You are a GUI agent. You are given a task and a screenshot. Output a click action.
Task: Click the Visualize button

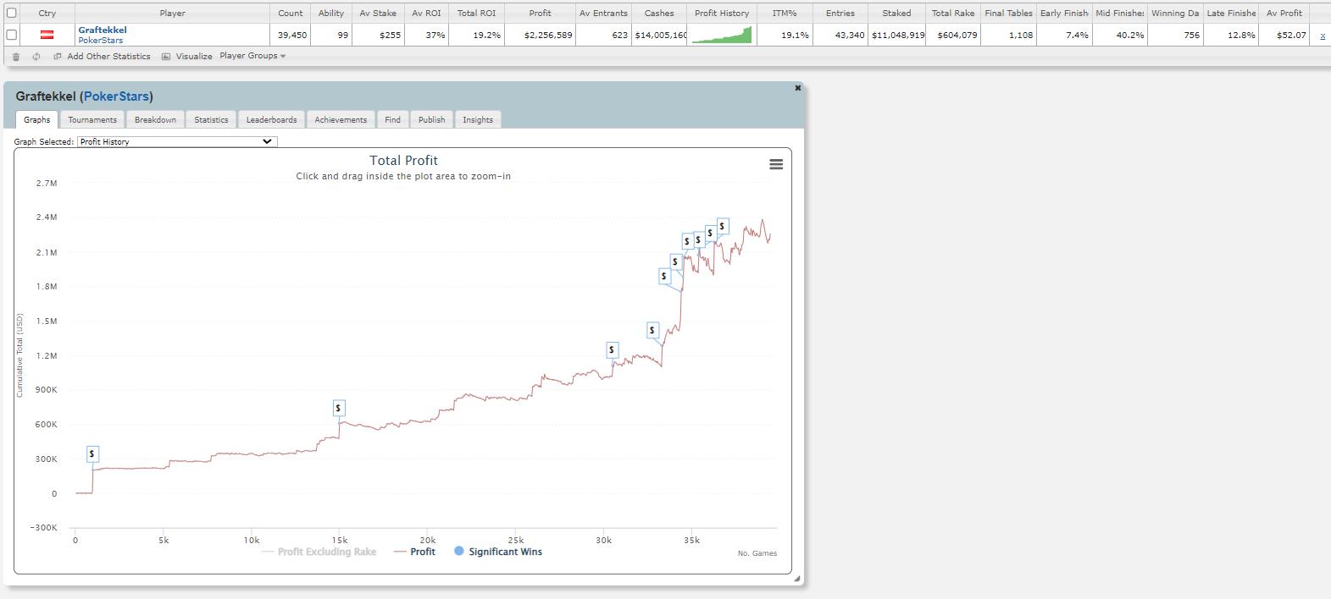pyautogui.click(x=194, y=57)
